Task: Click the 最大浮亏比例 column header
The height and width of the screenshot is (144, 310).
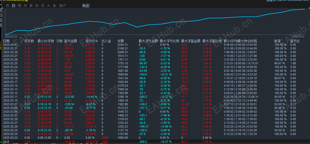Action: (x=169, y=41)
